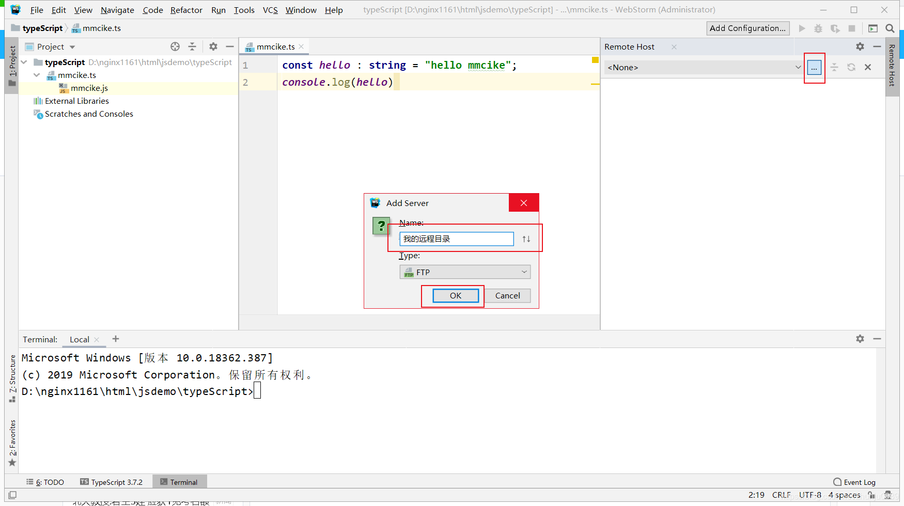The image size is (904, 506).
Task: Click Collapse All icon in Project panel
Action: (x=192, y=46)
